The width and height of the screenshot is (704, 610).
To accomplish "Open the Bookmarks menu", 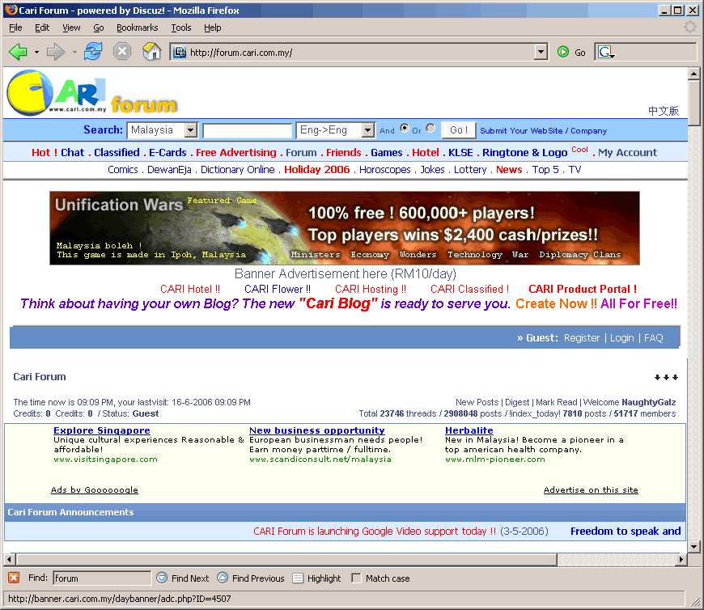I will 137,28.
